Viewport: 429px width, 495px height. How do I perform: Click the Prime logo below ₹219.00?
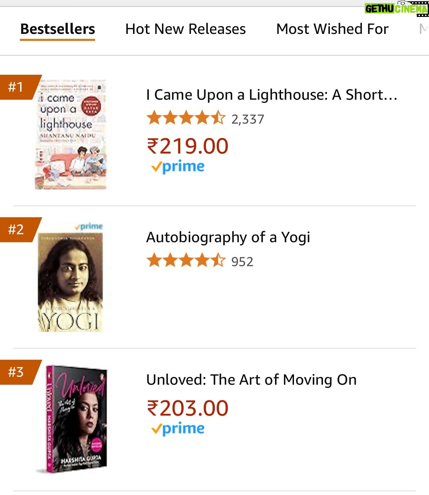[178, 167]
